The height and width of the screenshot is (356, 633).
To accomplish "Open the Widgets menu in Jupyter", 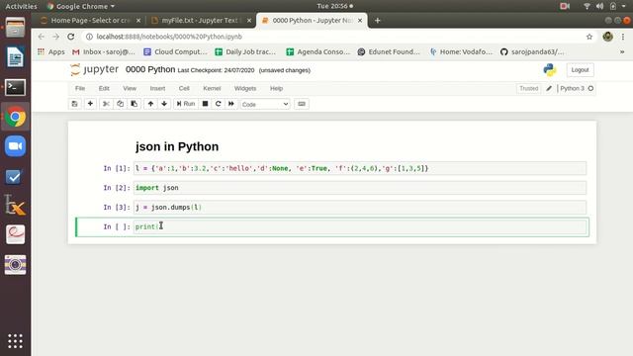I will (245, 88).
